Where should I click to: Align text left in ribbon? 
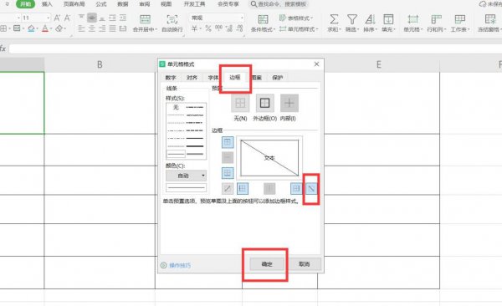tap(82, 28)
